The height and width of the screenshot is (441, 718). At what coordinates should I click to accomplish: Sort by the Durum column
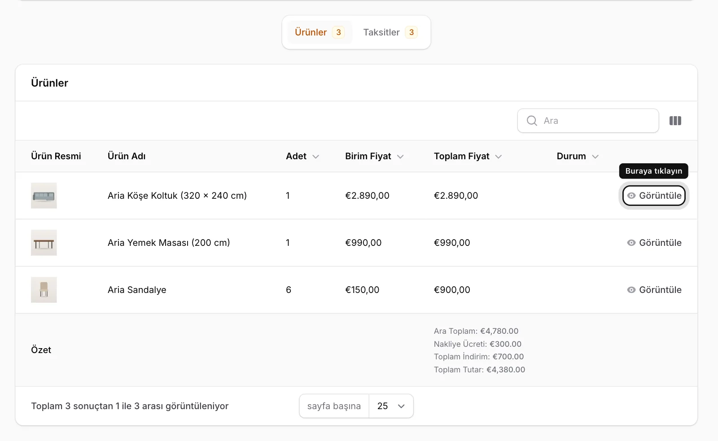(x=578, y=156)
